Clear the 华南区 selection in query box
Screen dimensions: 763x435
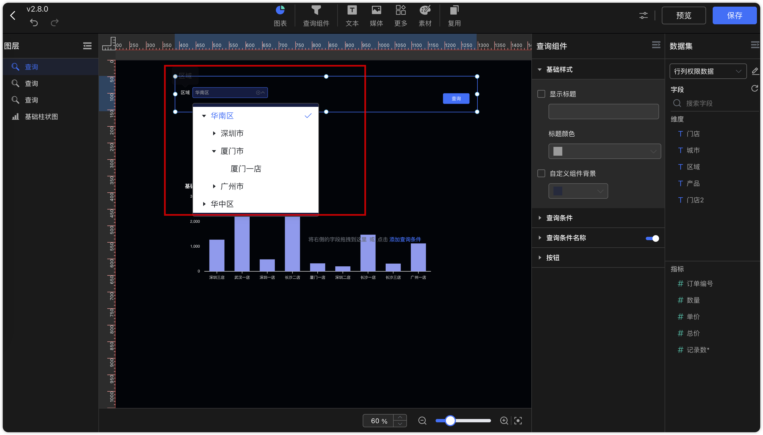(258, 93)
